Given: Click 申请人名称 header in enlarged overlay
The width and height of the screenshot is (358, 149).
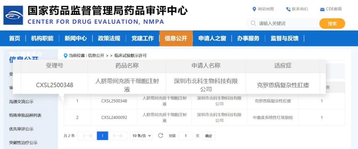Looking at the screenshot, I should (206, 66).
